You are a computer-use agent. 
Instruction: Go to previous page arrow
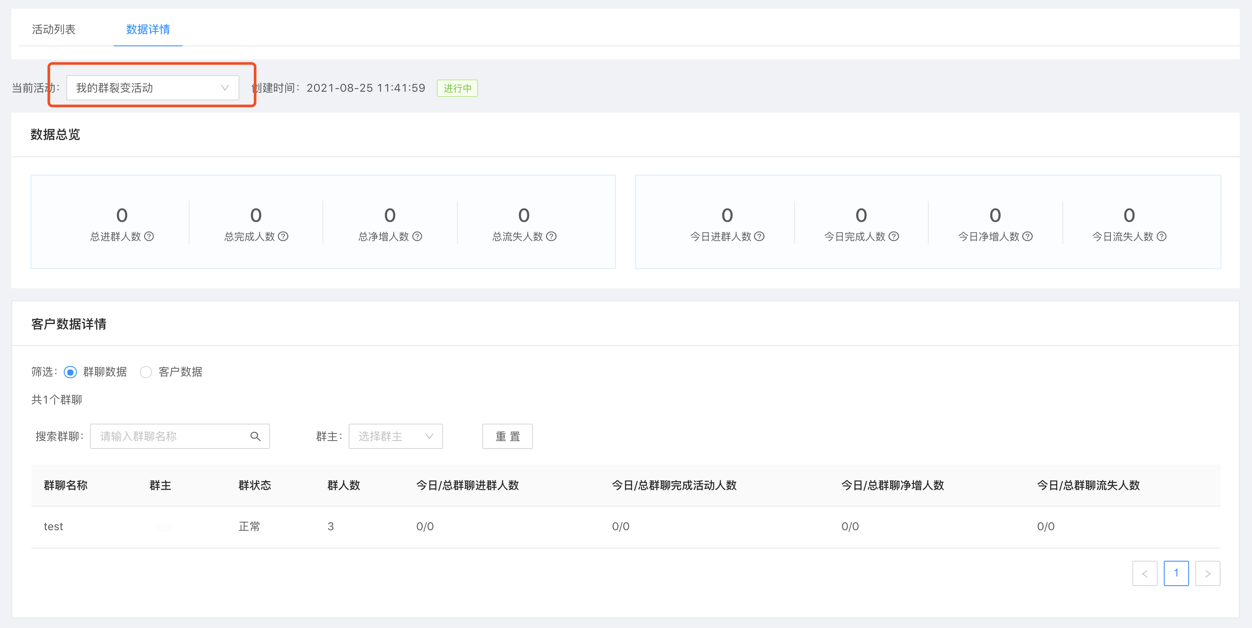point(1145,573)
